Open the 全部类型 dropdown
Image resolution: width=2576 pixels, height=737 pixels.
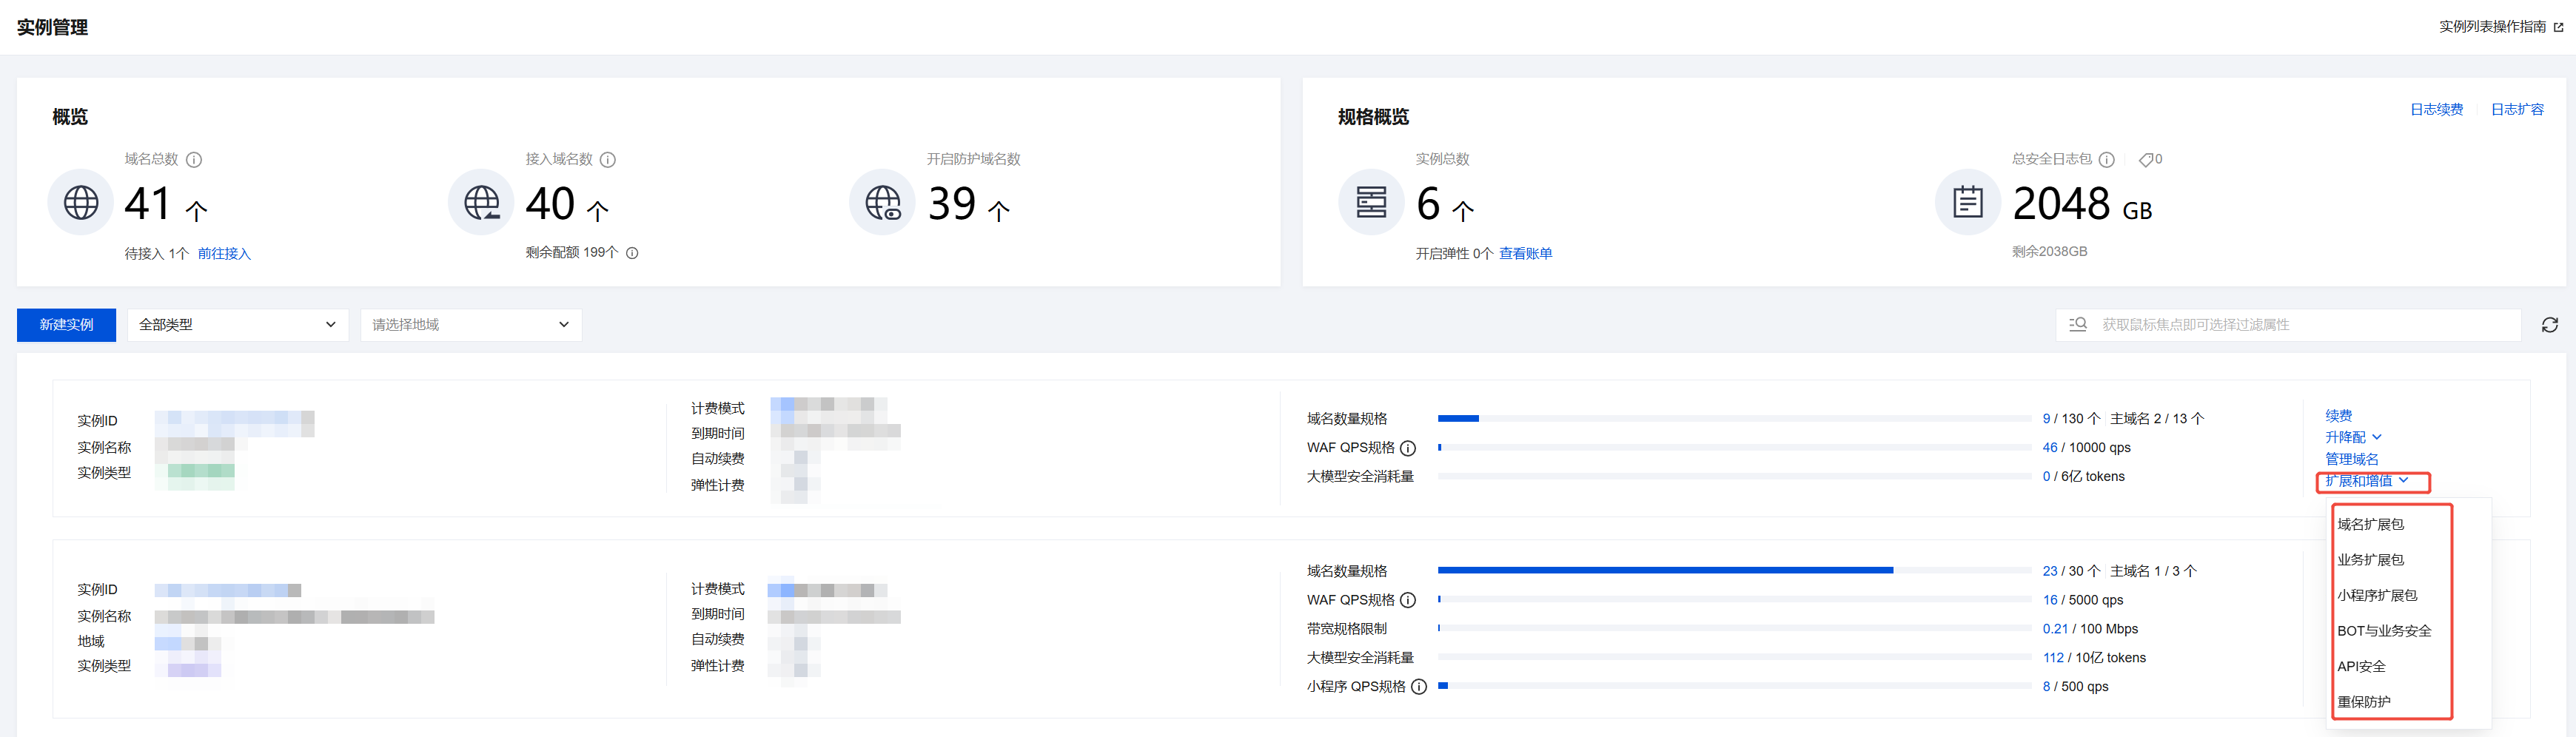tap(237, 325)
